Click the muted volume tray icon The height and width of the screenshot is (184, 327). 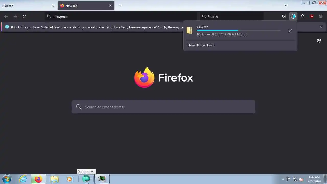pos(301,179)
